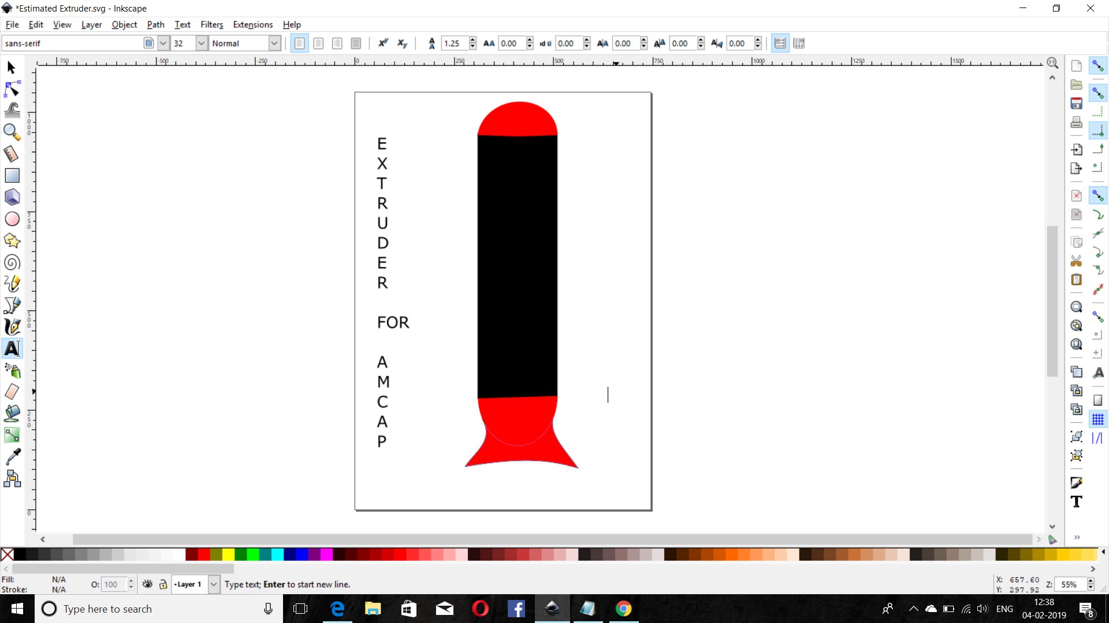This screenshot has height=623, width=1109.
Task: Select the Eraser tool
Action: [x=12, y=392]
